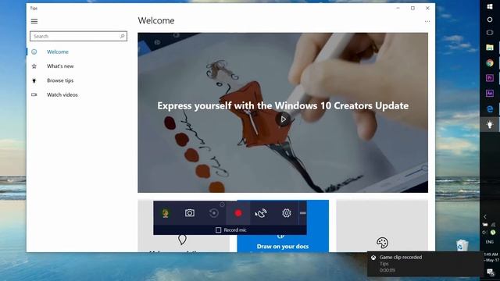This screenshot has height=281, width=500.
Task: Take a screenshot with Game bar camera
Action: click(x=190, y=213)
